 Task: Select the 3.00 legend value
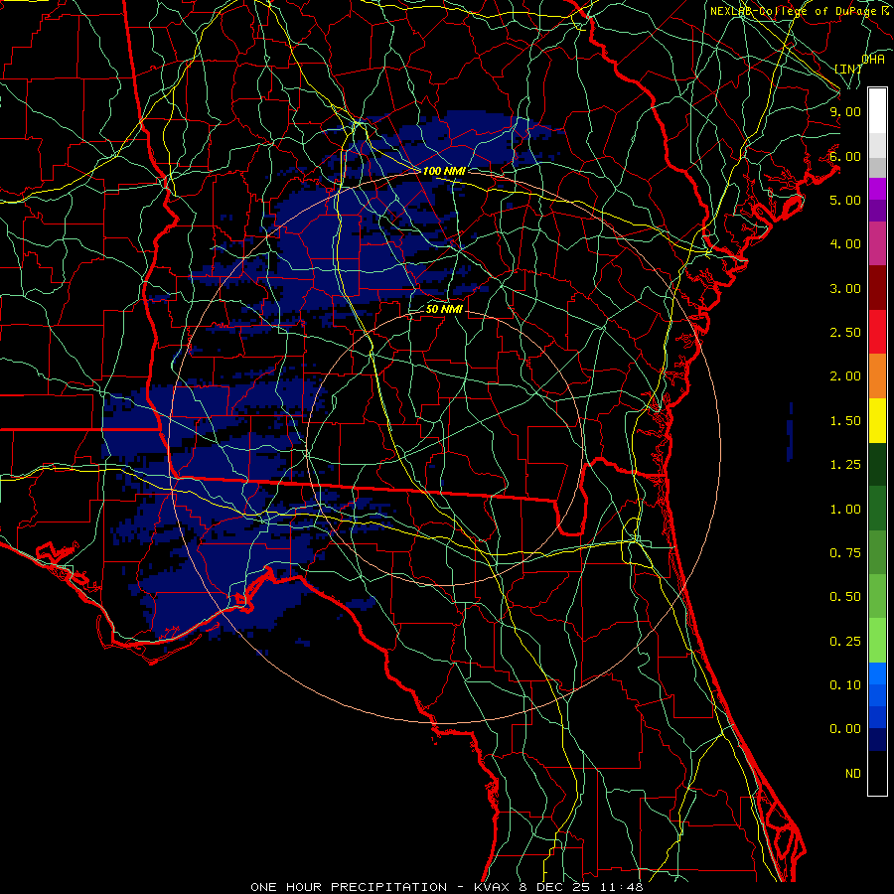pos(845,288)
